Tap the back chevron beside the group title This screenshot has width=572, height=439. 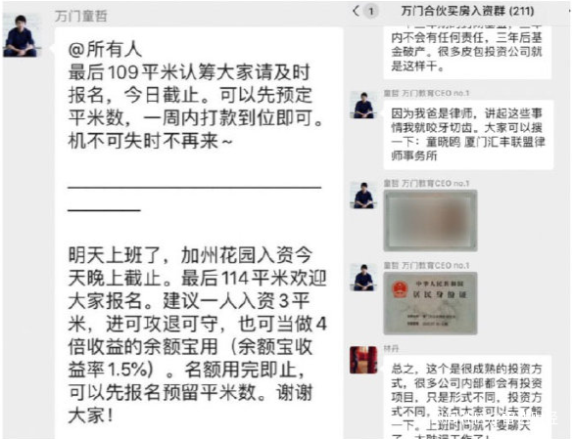click(357, 11)
